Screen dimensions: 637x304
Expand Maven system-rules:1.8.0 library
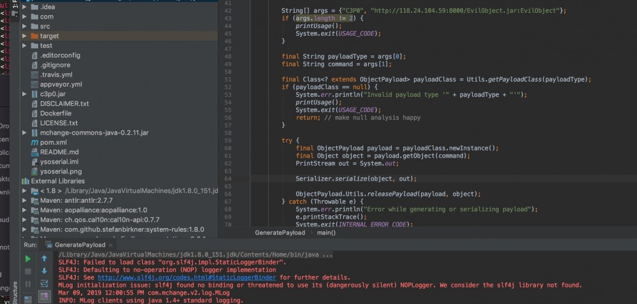[x=24, y=229]
